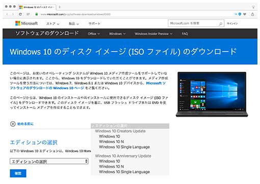Viewport: 260px width, 184px height.
Task: Open the ストア menu
Action: pos(53,23)
